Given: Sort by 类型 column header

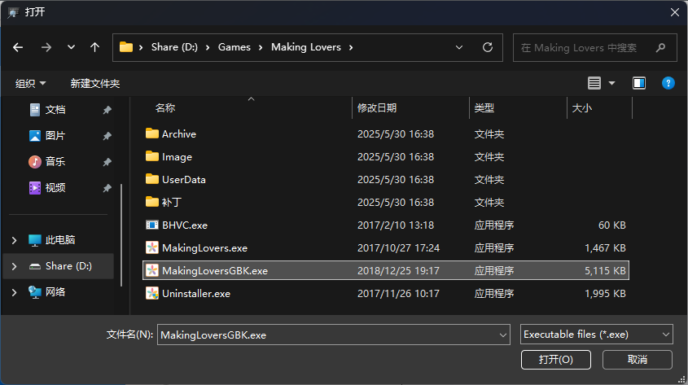Looking at the screenshot, I should [x=484, y=108].
